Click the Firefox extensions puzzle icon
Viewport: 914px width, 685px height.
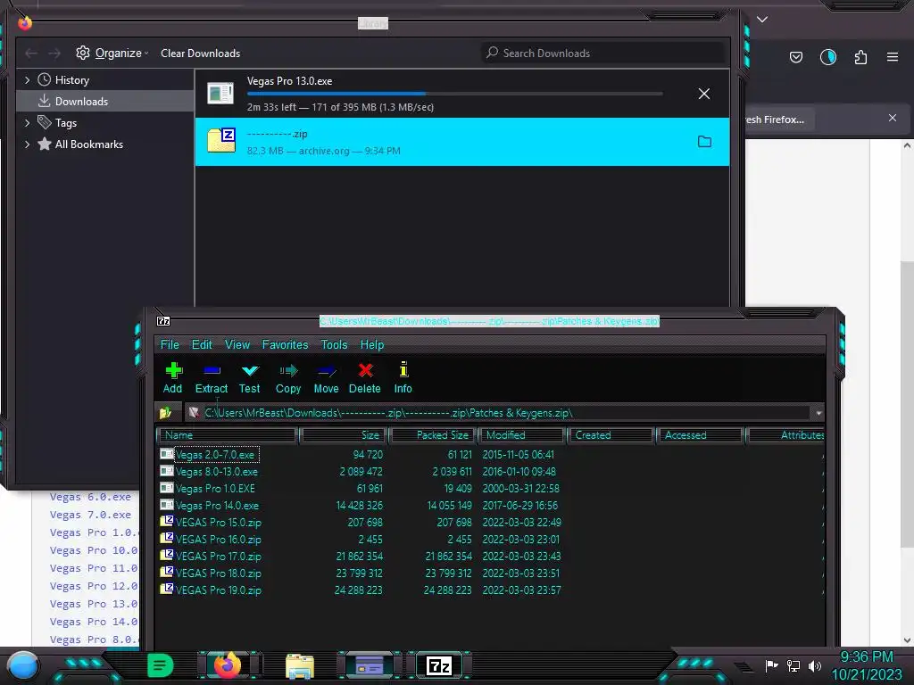pos(860,57)
